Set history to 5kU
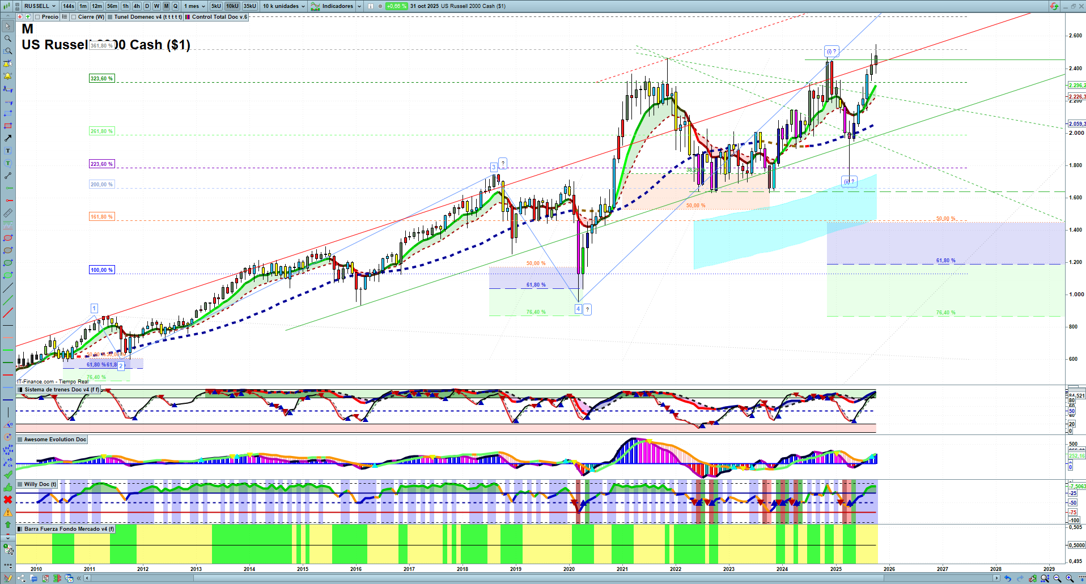Screen dimensions: 1086x584 [x=216, y=6]
